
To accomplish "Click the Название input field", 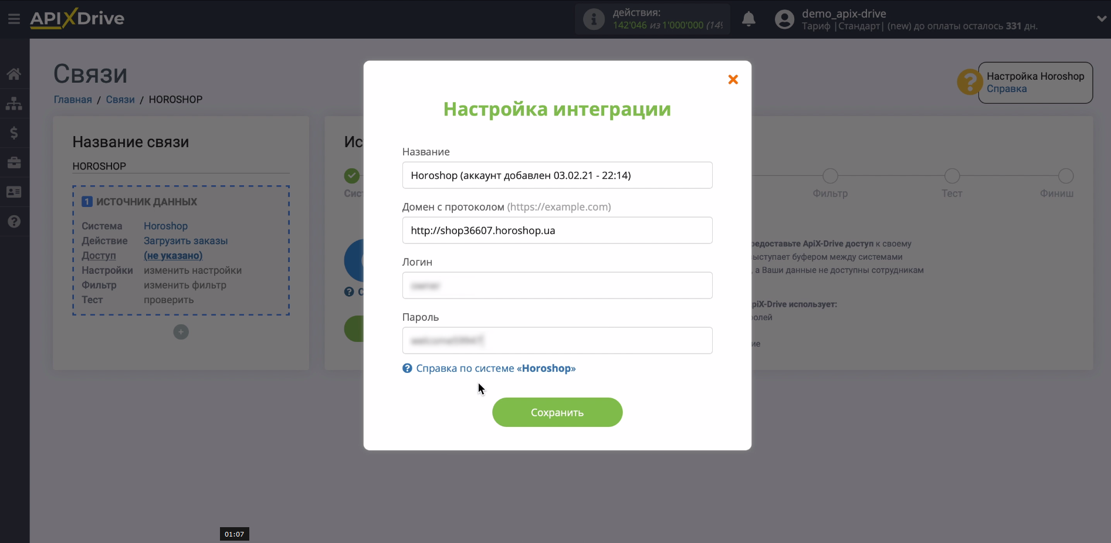I will point(557,175).
